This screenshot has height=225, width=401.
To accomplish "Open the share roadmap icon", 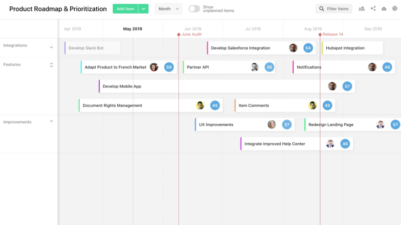I will 373,9.
